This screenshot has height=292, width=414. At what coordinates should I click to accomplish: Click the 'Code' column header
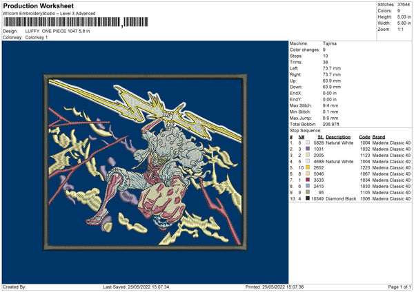tap(364, 137)
